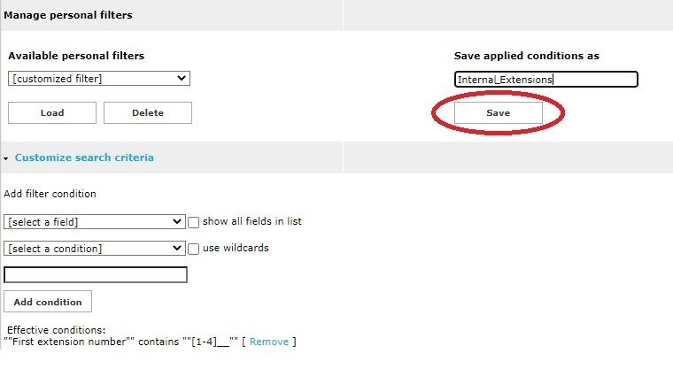This screenshot has width=673, height=369.
Task: Save the applied conditions
Action: 498,113
